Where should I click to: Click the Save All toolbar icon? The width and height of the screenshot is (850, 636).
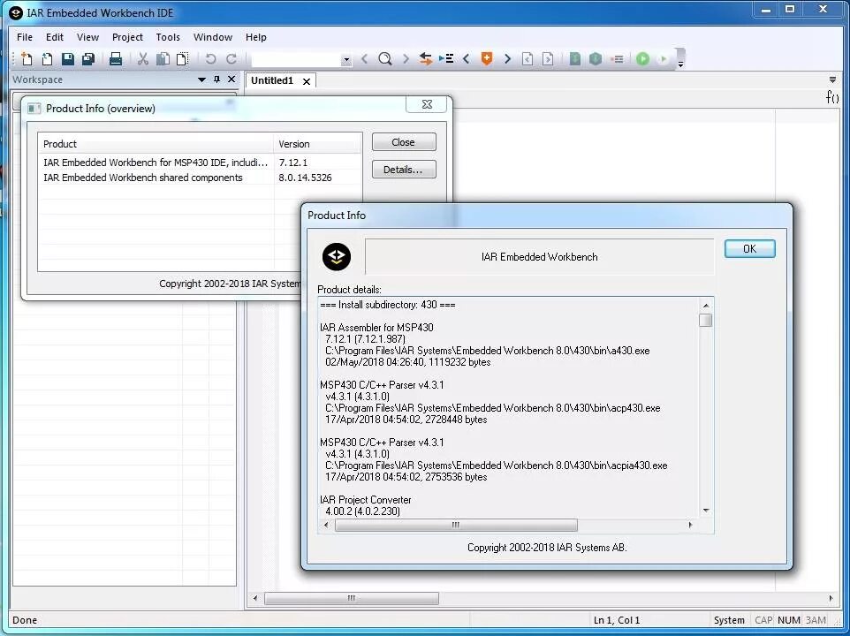pos(87,58)
